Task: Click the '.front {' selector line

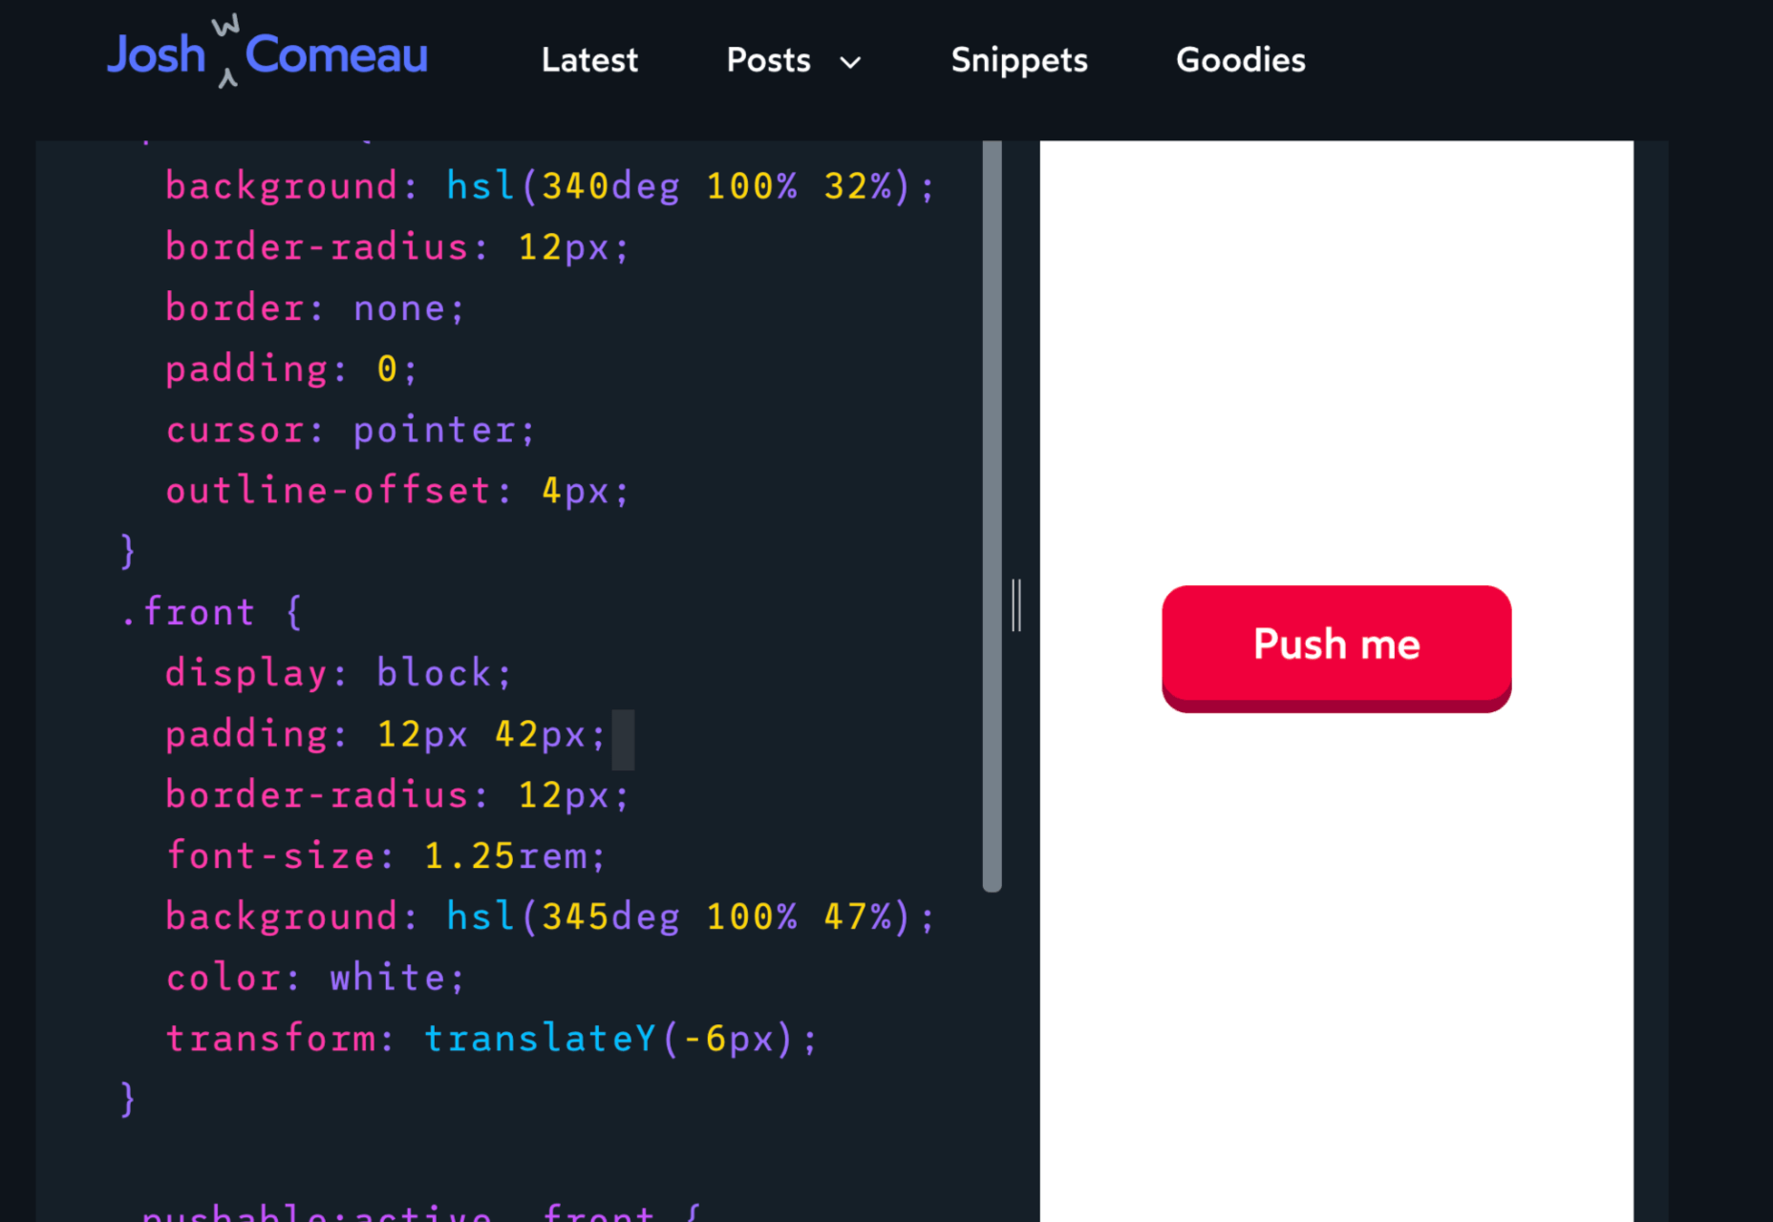Action: click(212, 612)
